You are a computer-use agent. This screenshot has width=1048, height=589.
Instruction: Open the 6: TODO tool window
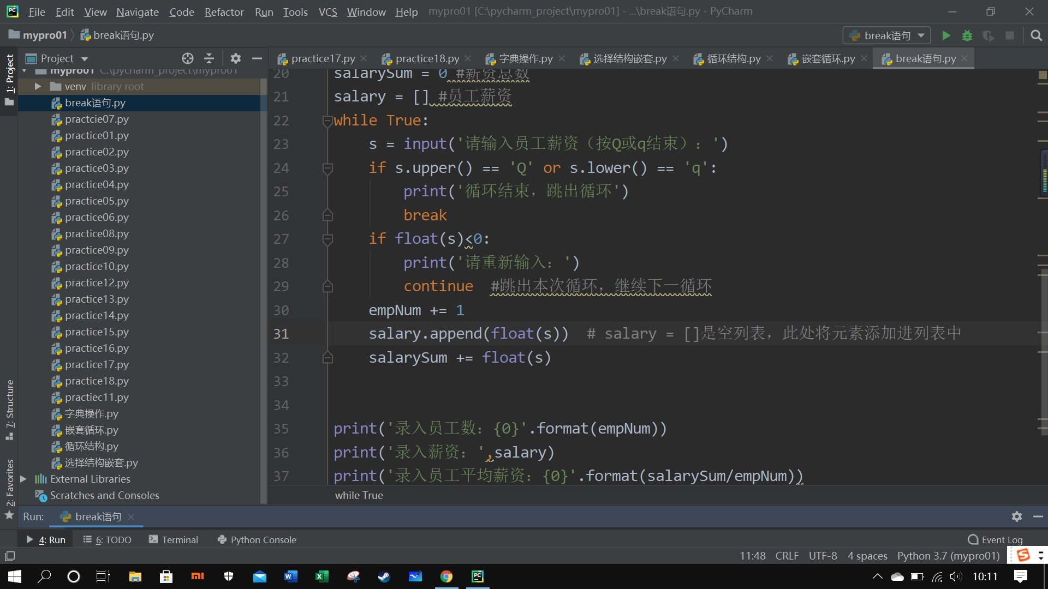(x=107, y=539)
